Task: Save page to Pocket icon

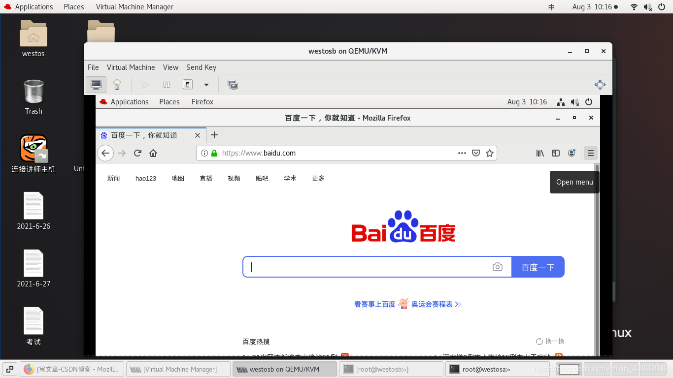Action: click(476, 153)
